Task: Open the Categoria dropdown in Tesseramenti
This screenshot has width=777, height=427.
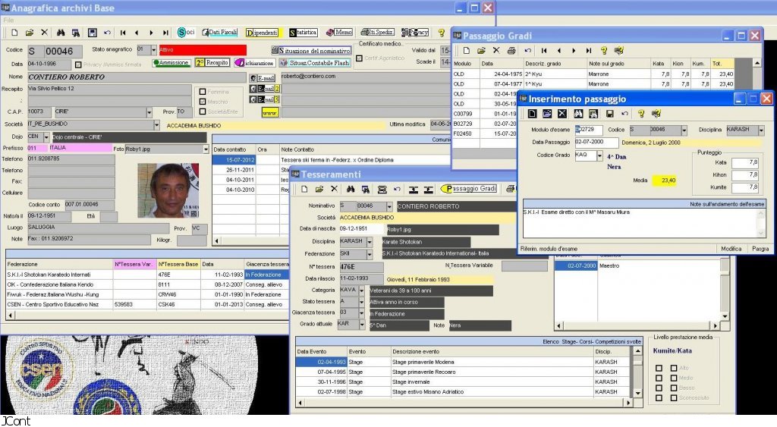Action: point(370,290)
